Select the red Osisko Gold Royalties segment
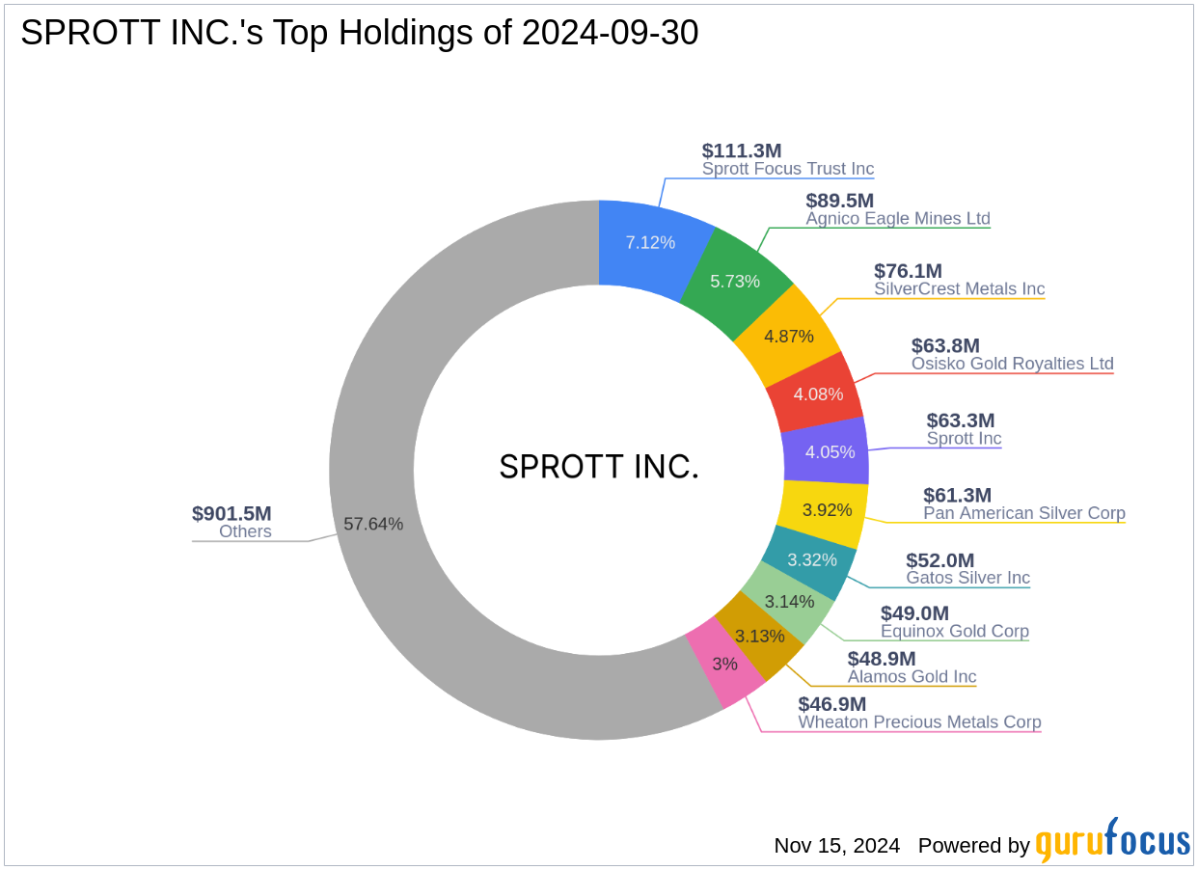This screenshot has width=1198, height=870. click(x=818, y=394)
